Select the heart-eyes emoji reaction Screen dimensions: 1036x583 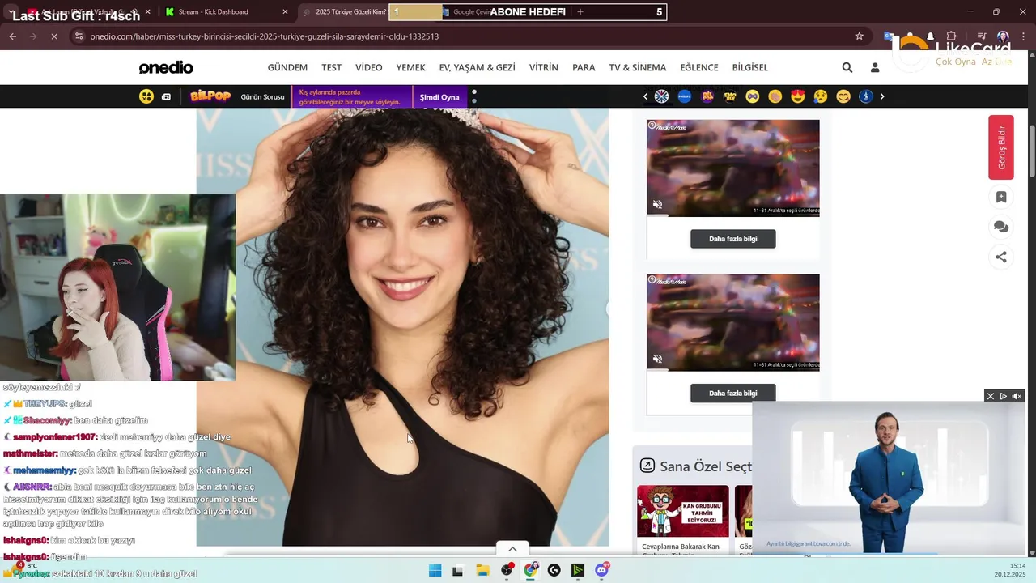(798, 96)
